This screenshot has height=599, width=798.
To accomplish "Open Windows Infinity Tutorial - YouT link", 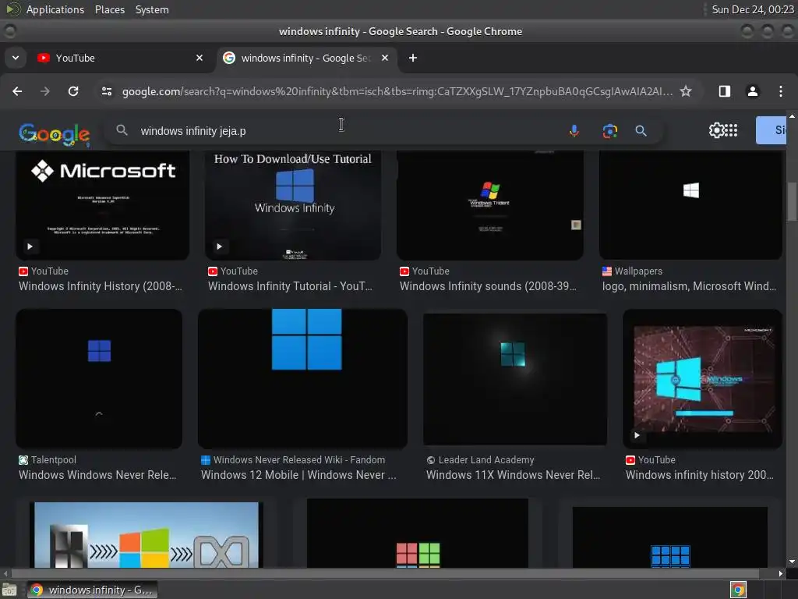I will pyautogui.click(x=290, y=286).
